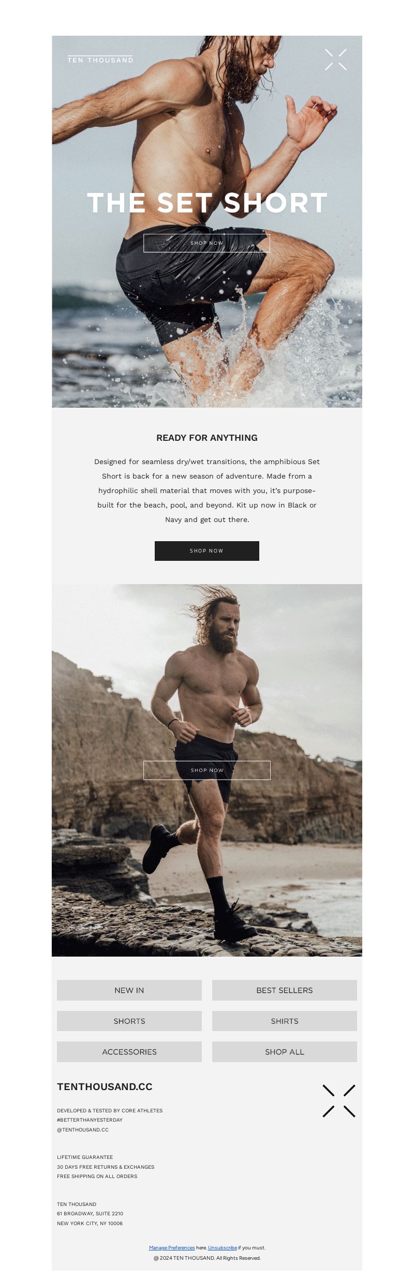
Task: Click the outlined Shop Now button on the hero image
Action: pos(206,243)
